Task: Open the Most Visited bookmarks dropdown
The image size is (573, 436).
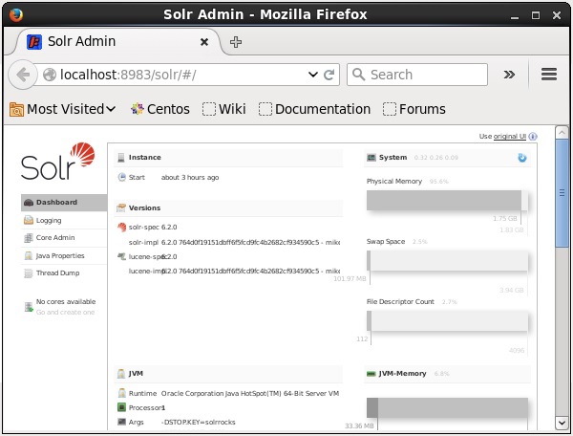Action: pyautogui.click(x=63, y=109)
